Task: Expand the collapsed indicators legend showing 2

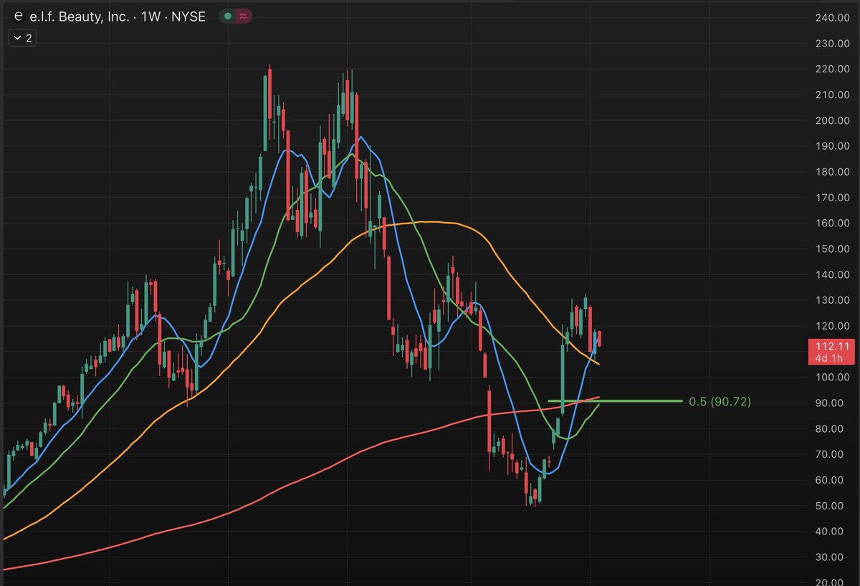Action: [21, 39]
